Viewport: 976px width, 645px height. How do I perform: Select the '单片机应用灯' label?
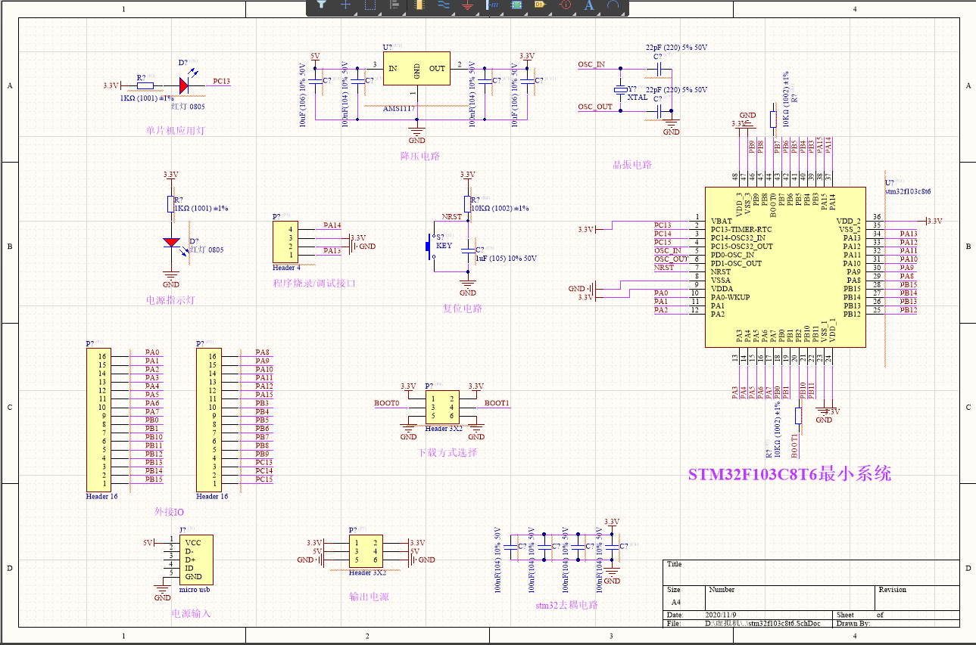click(176, 130)
